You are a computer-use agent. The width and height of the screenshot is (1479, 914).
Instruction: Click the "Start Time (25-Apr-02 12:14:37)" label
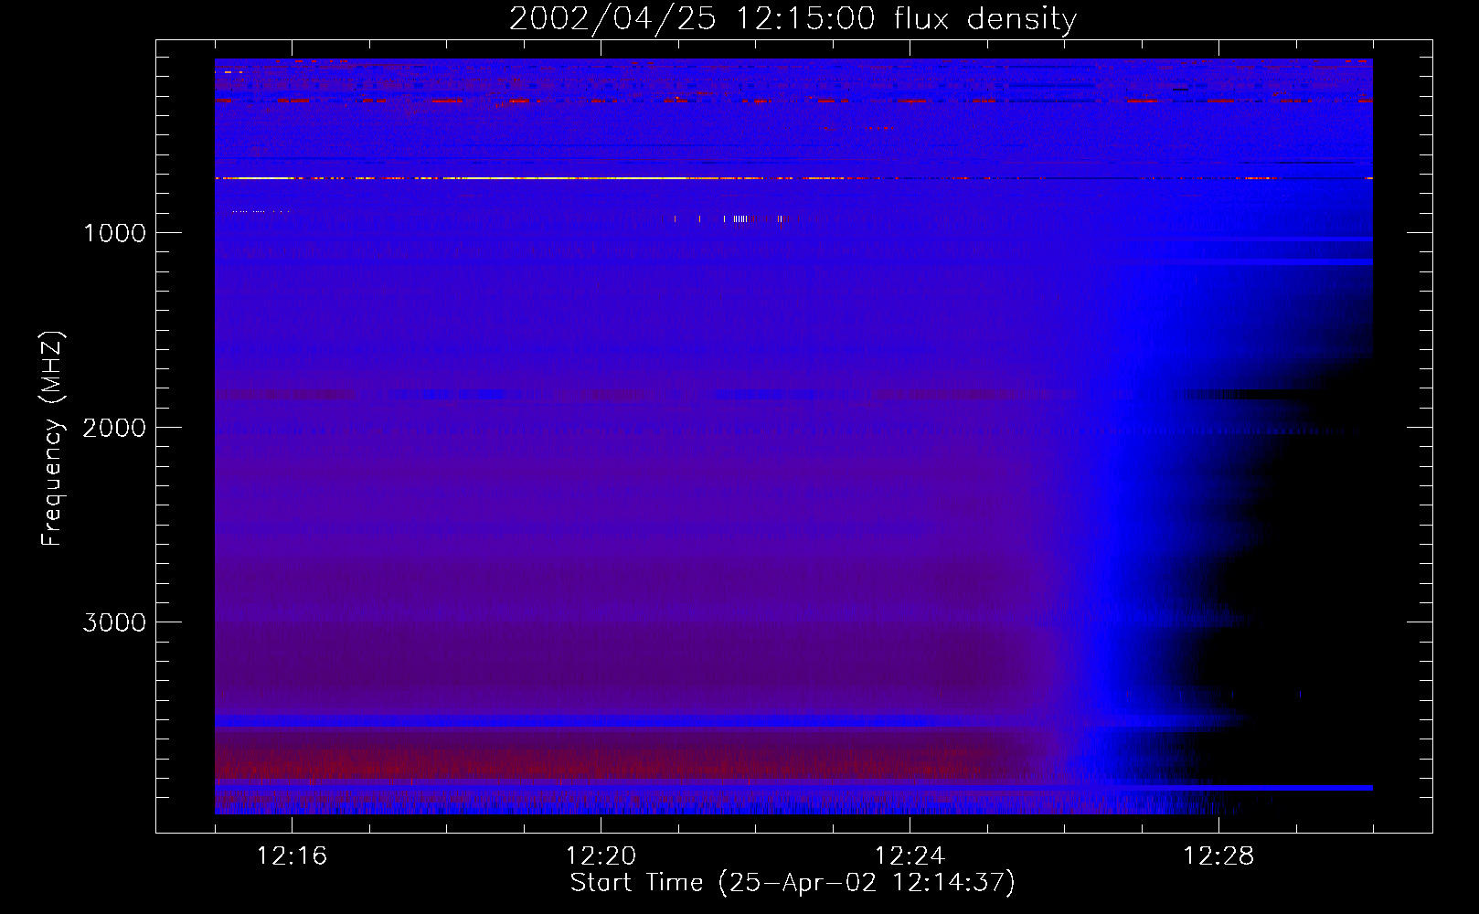click(x=793, y=883)
